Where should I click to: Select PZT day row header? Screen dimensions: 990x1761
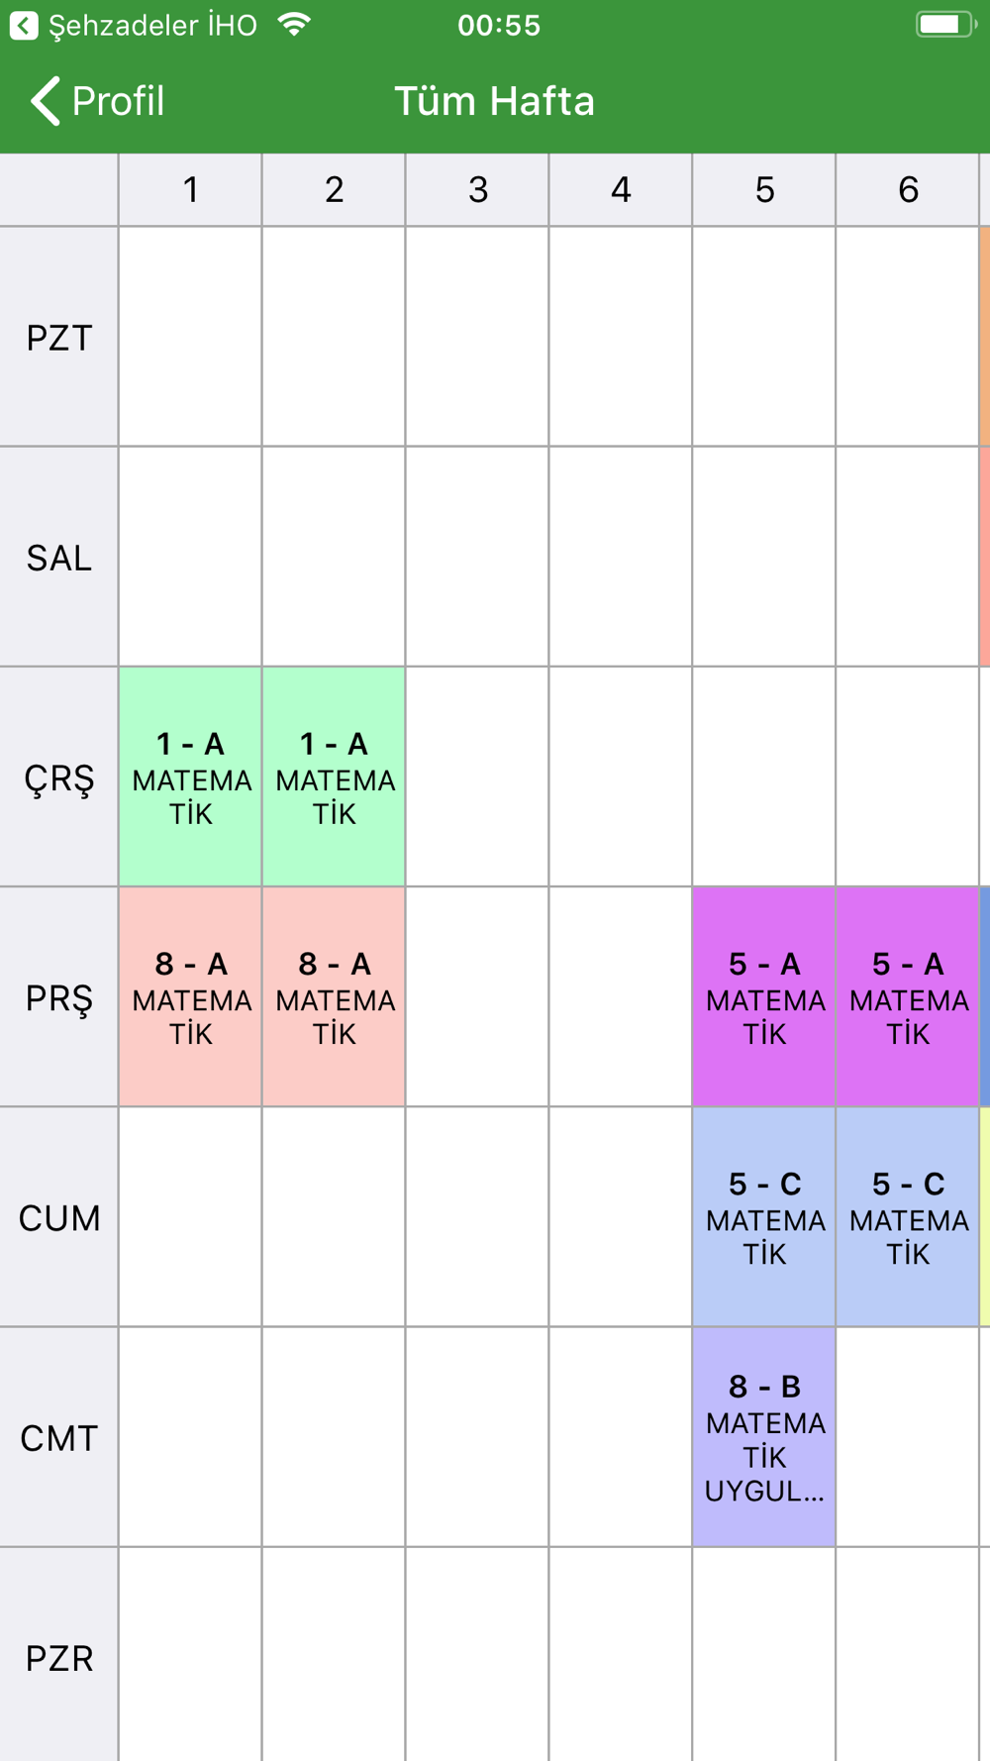click(x=58, y=338)
